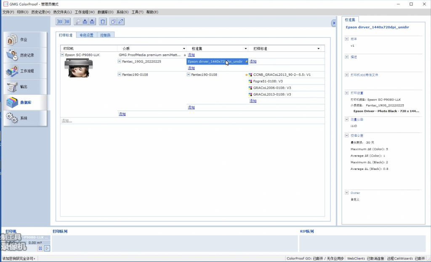Open the 工作流程(W) menu
The width and height of the screenshot is (431, 262).
coord(85,12)
